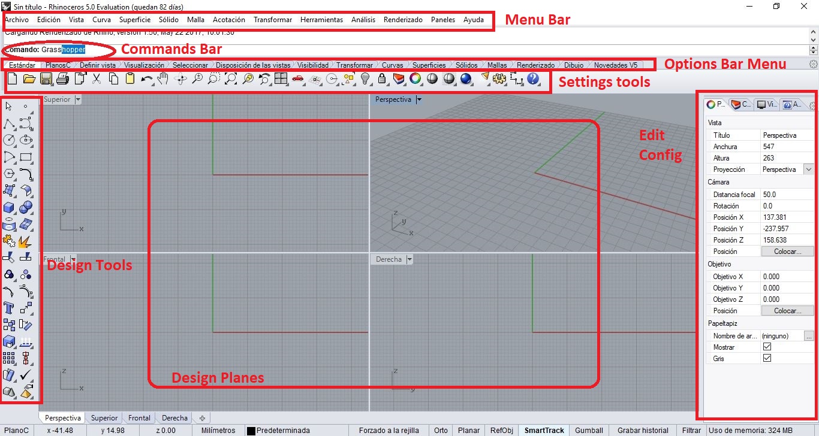Image resolution: width=819 pixels, height=436 pixels.
Task: Click the light bulb hide/show icon
Action: [365, 78]
